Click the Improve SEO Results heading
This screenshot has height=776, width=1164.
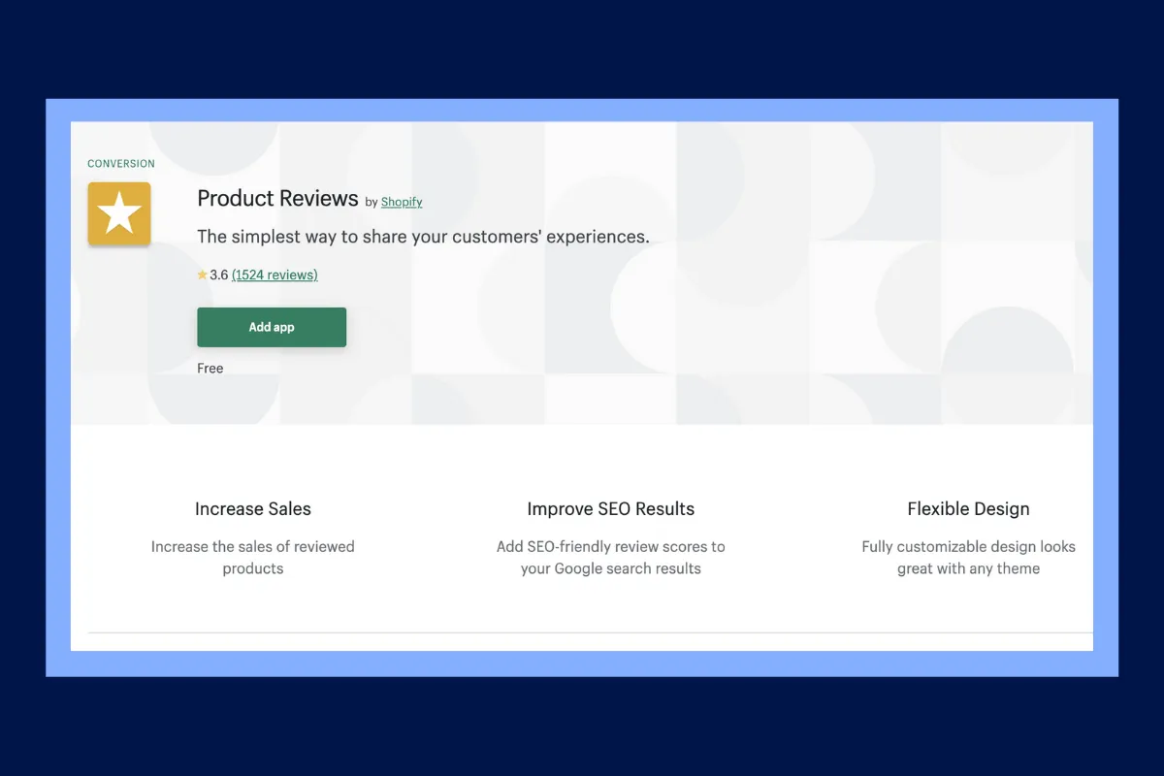[611, 508]
